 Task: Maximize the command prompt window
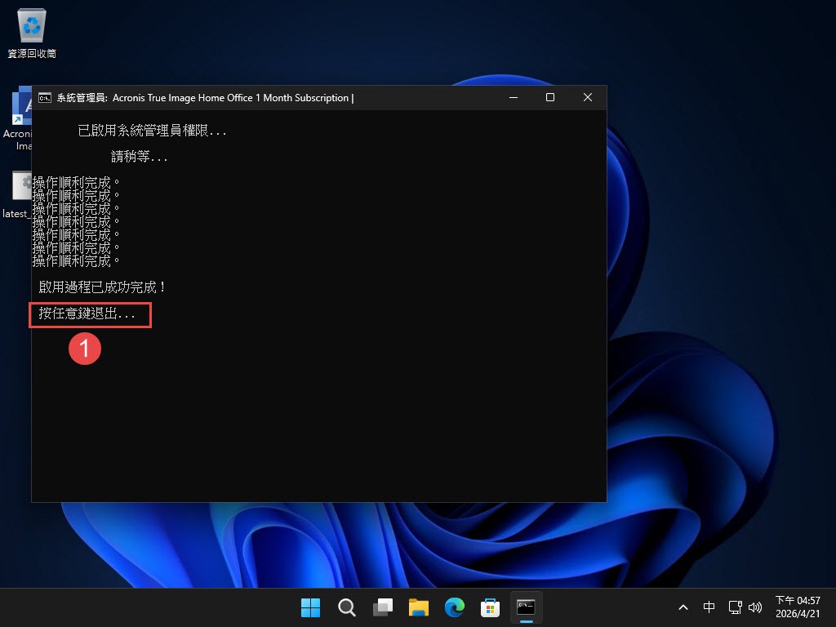pyautogui.click(x=550, y=98)
